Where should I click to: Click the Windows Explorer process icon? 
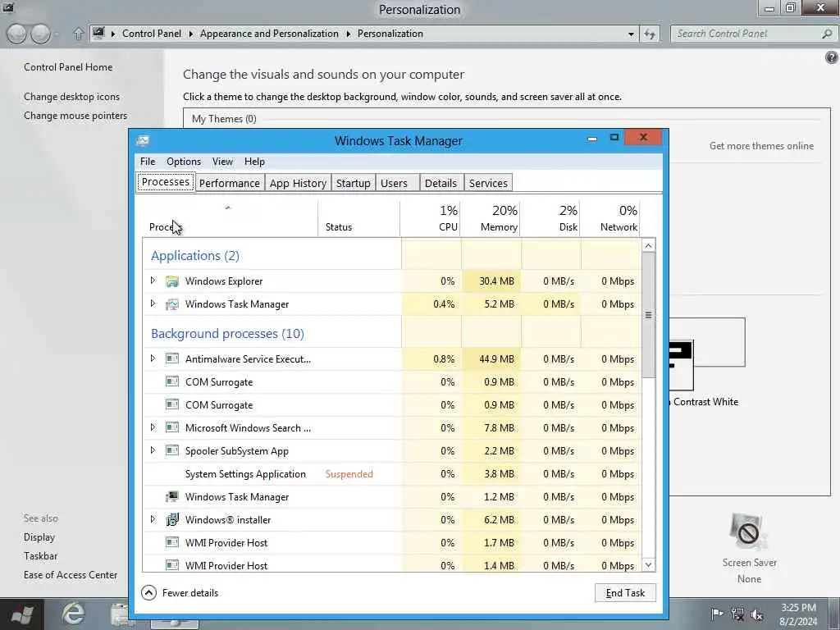coord(172,281)
